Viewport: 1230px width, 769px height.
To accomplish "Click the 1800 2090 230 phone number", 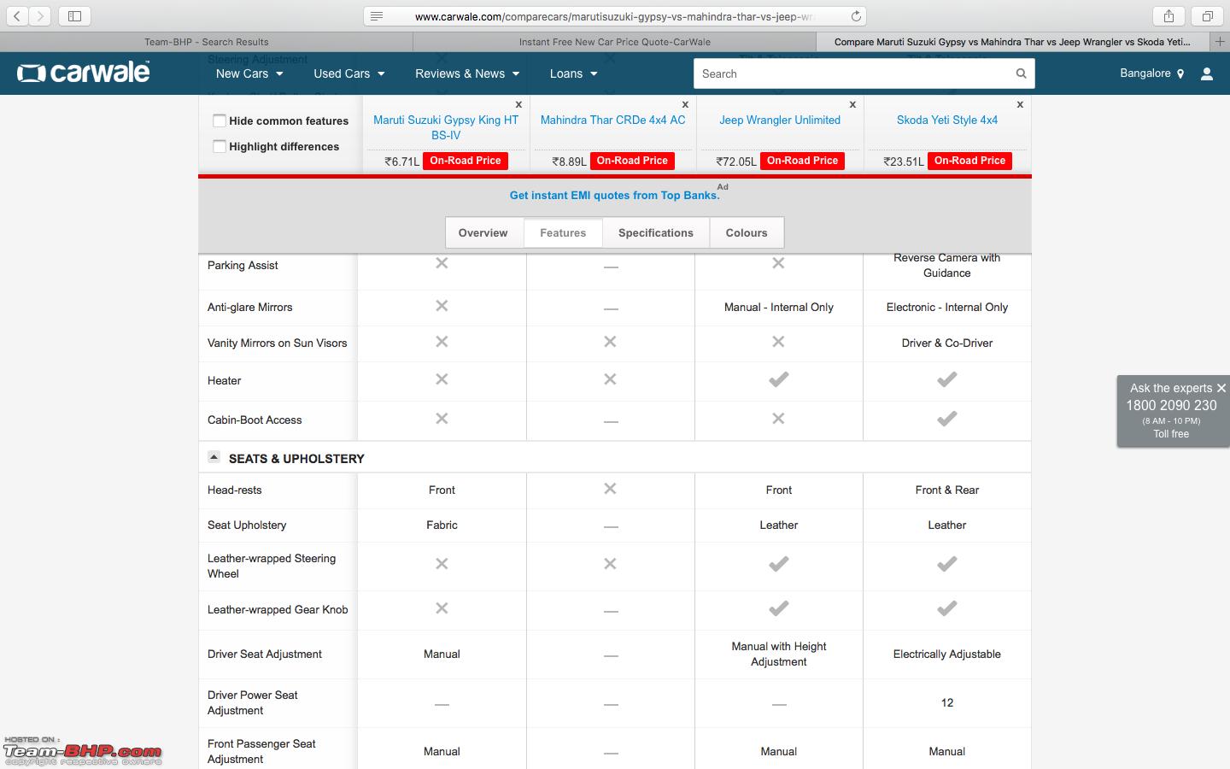I will coord(1171,406).
